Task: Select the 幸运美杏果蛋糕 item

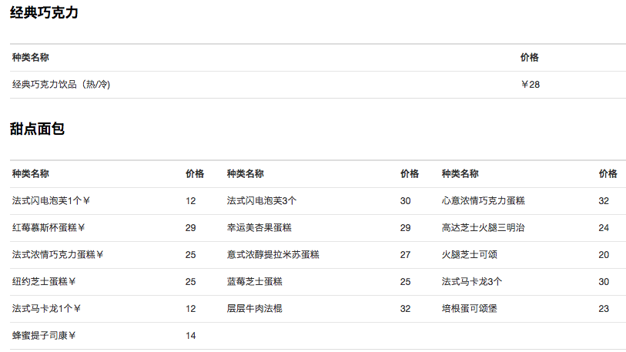Action: 259,228
